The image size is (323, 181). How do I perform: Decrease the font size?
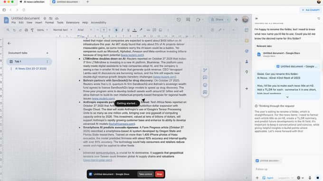pyautogui.click(x=98, y=30)
